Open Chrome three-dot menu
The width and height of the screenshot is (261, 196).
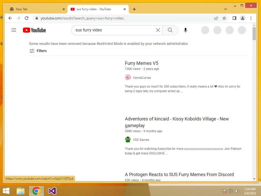point(251,18)
